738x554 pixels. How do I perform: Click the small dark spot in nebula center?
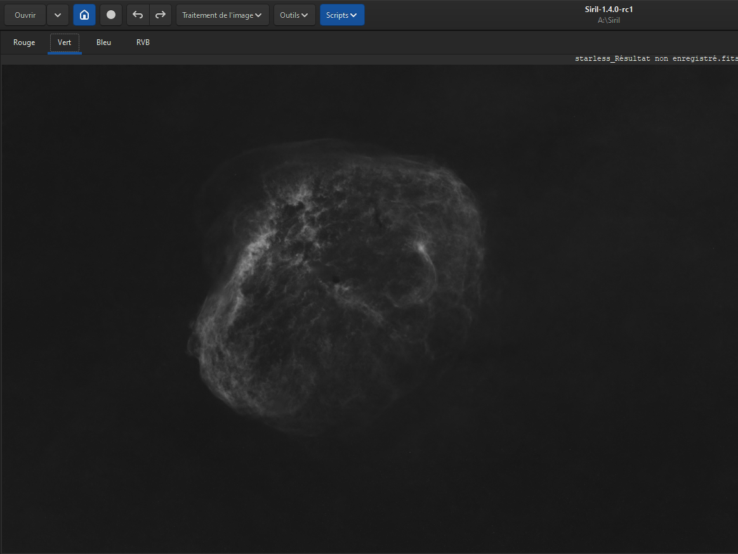336,280
